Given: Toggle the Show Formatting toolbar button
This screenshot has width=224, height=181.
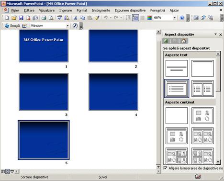Looking at the screenshot, I should [x=135, y=18].
